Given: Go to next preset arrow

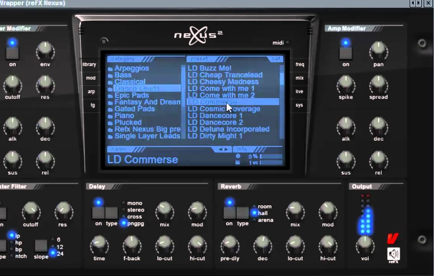Looking at the screenshot, I should tap(227, 149).
